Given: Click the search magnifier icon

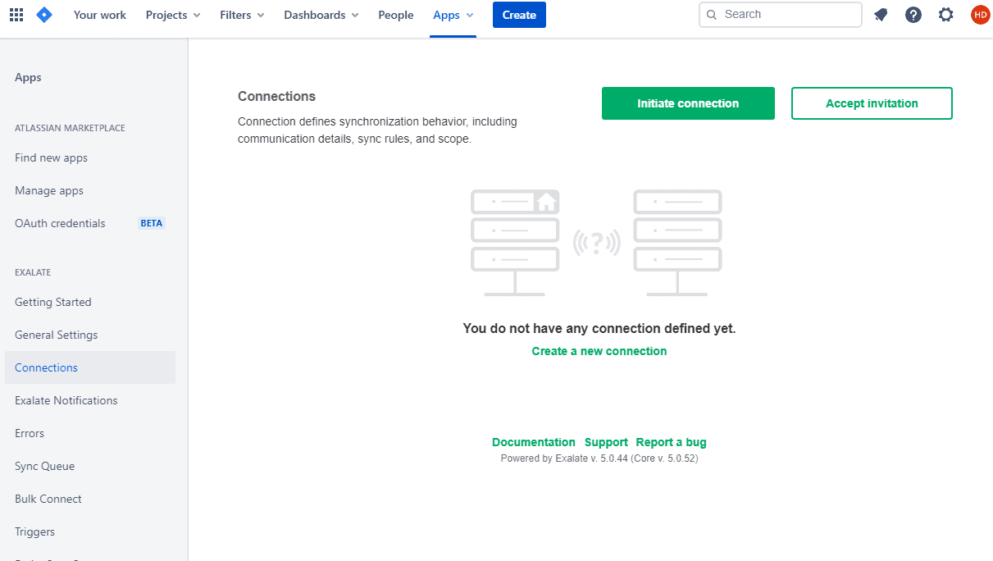Looking at the screenshot, I should (x=712, y=15).
